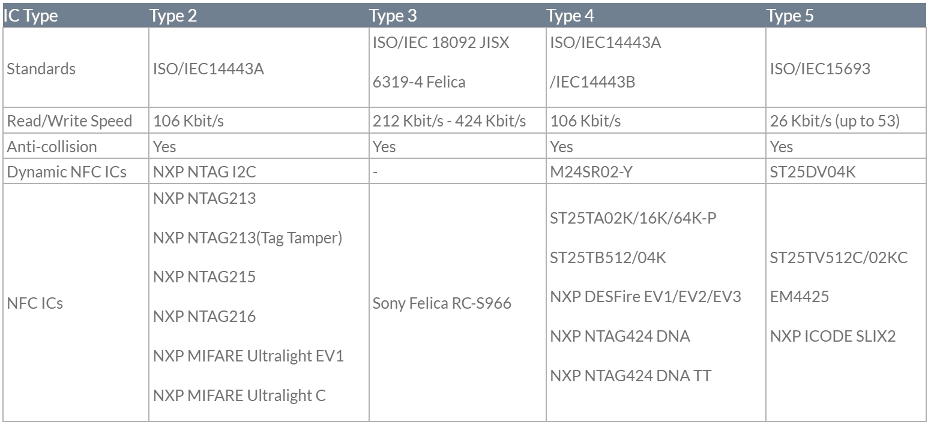Click the Dynamic NFC ICs row label
This screenshot has width=931, height=425.
[67, 172]
